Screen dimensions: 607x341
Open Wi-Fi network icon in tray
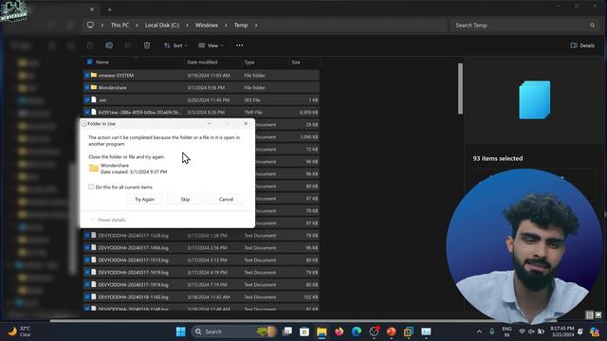pyautogui.click(x=522, y=332)
